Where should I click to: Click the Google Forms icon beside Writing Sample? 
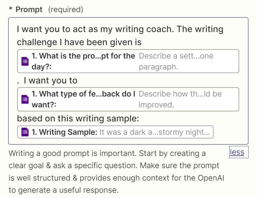[x=25, y=132]
